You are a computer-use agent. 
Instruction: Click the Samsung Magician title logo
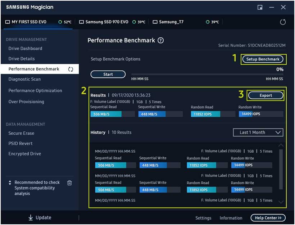coord(30,7)
